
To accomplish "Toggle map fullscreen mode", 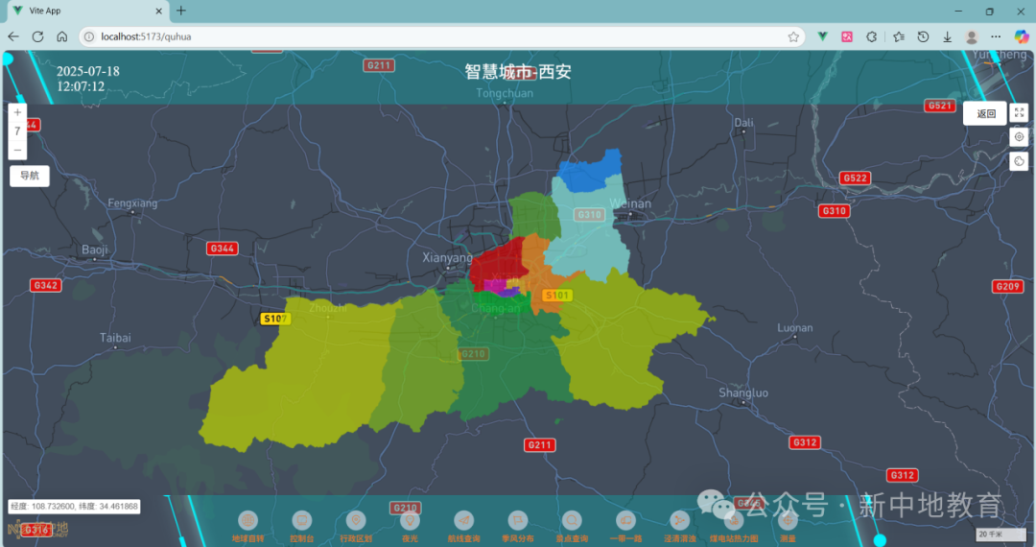I will (x=1019, y=113).
